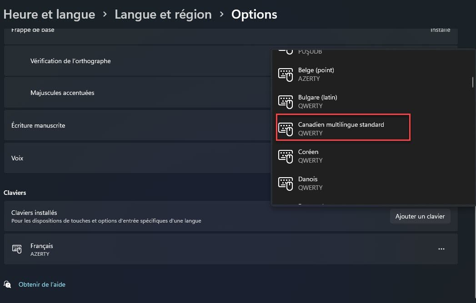Expand the Voix language feature row

click(x=137, y=158)
